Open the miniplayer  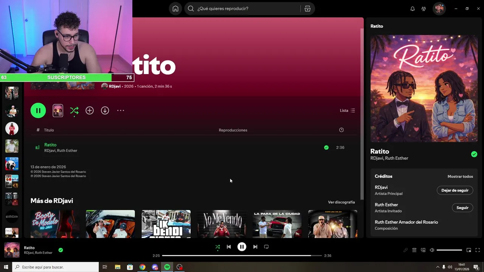469,250
